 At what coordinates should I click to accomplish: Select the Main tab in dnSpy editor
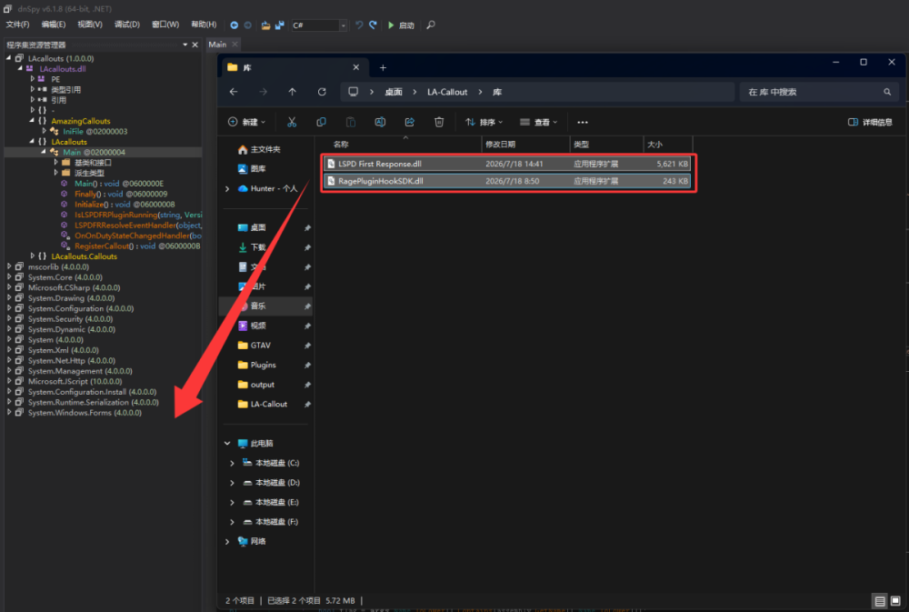218,44
